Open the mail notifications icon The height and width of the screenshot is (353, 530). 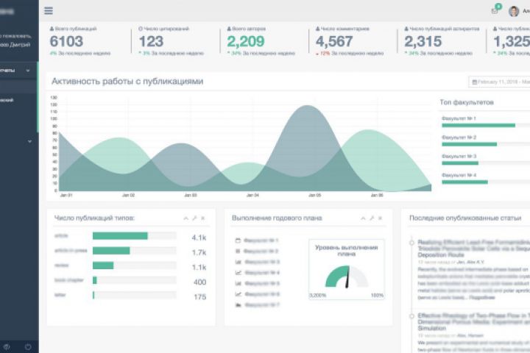point(495,11)
